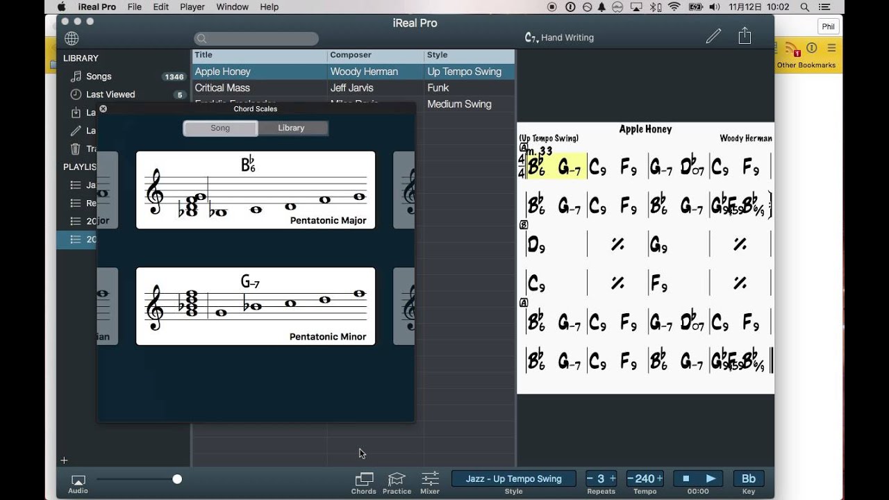Click the Hand Writing font selector
The image size is (889, 500).
(560, 37)
